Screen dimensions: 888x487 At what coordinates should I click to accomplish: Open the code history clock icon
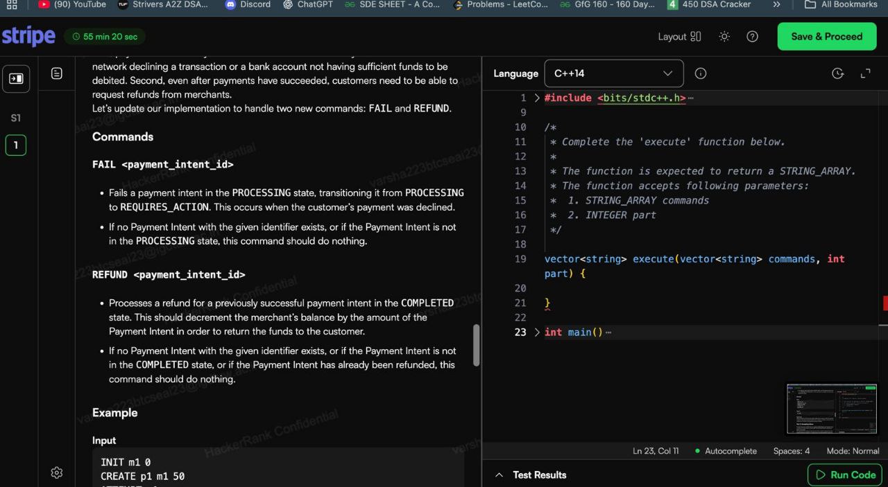coord(837,73)
